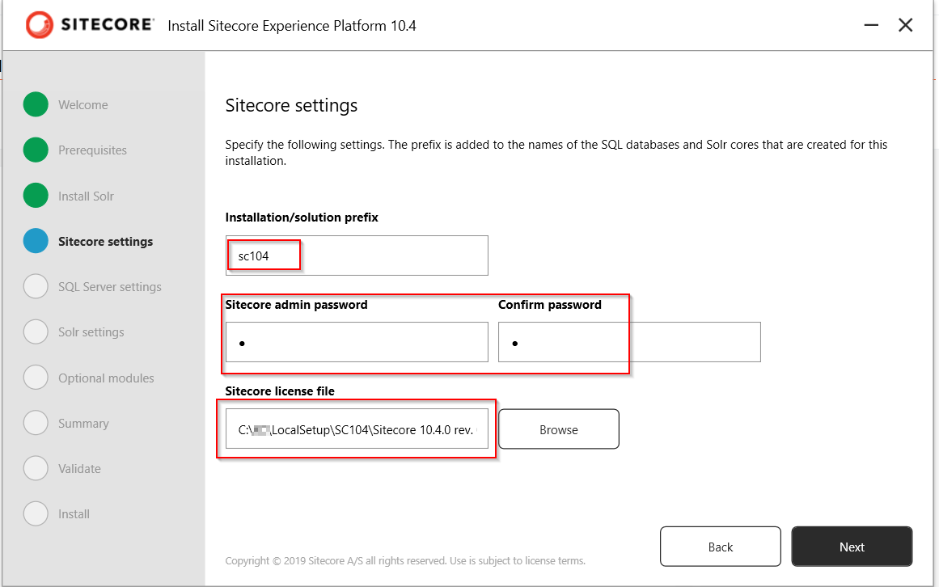Click the copyright notice text

(x=405, y=560)
